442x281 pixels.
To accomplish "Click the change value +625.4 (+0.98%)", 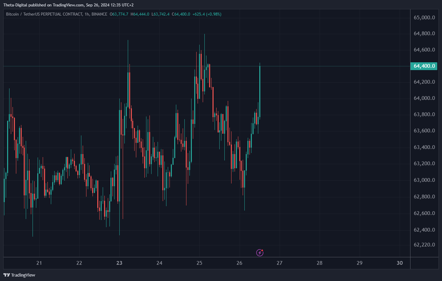I will point(207,14).
